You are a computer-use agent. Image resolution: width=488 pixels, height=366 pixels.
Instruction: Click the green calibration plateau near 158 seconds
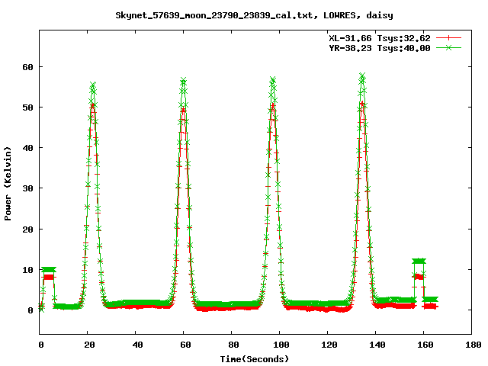pyautogui.click(x=419, y=261)
